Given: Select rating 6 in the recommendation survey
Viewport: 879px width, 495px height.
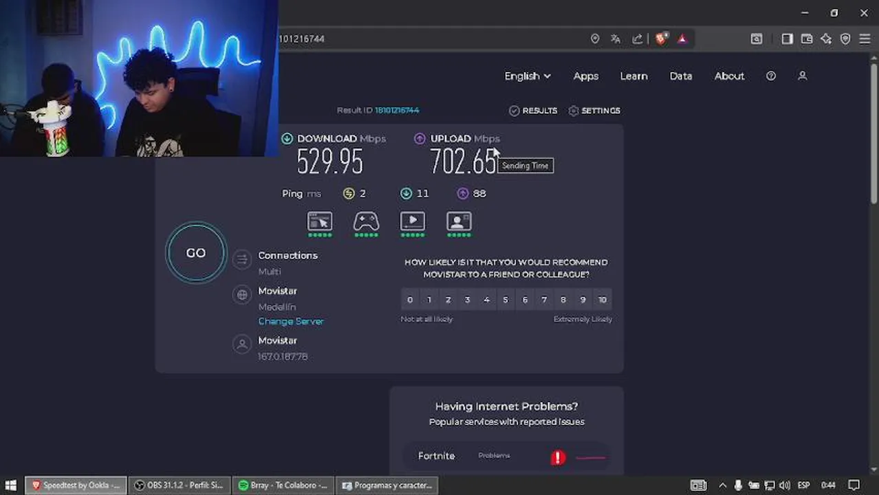Looking at the screenshot, I should [525, 300].
